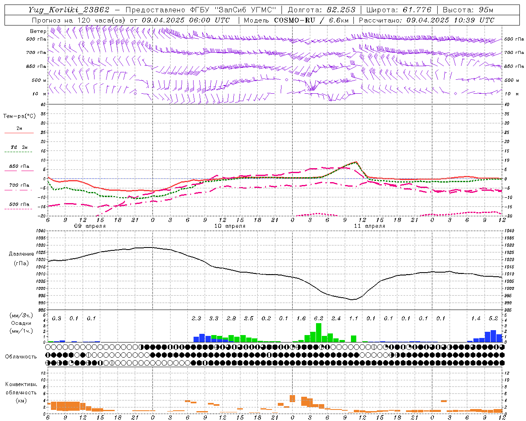This screenshot has height=421, width=526.
Task: Click the tallest orange convective cloud bar
Action: (293, 399)
